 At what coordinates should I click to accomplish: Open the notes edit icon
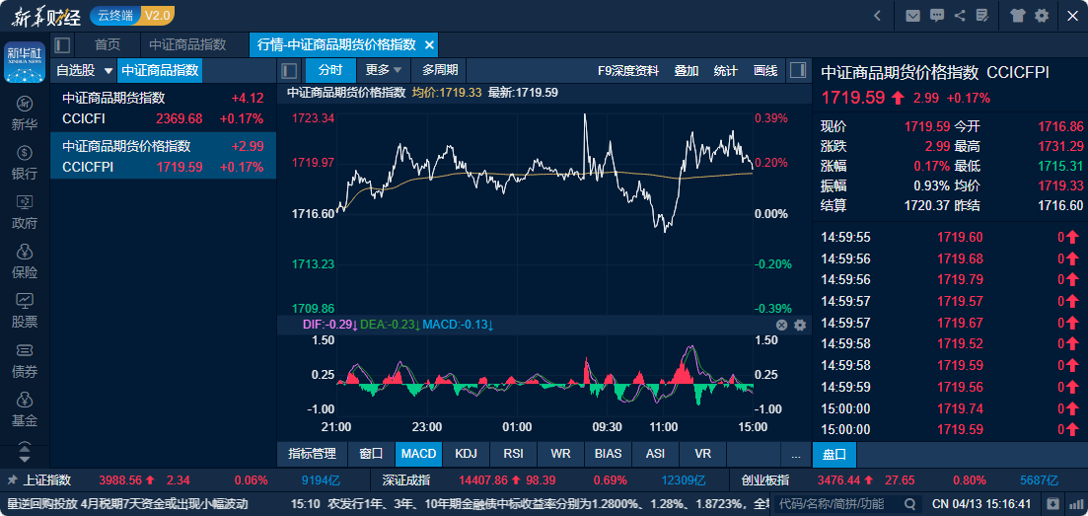pos(981,16)
